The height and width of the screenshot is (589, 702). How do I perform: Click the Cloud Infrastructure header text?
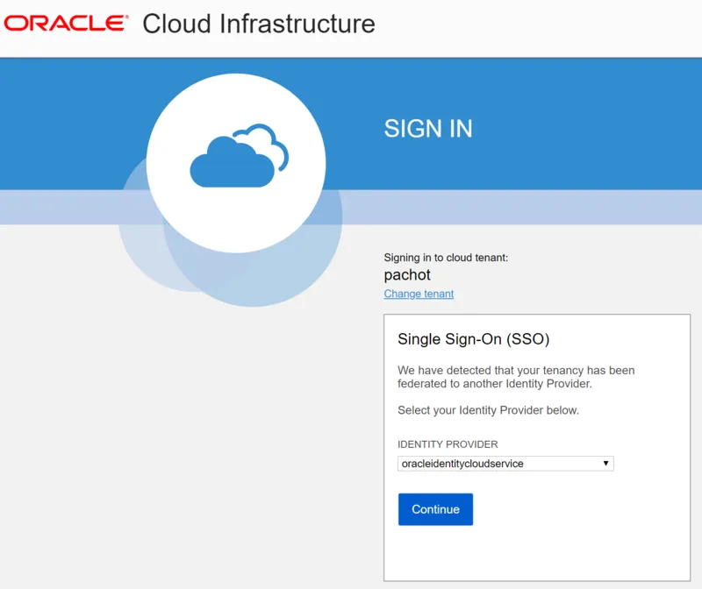[x=259, y=24]
